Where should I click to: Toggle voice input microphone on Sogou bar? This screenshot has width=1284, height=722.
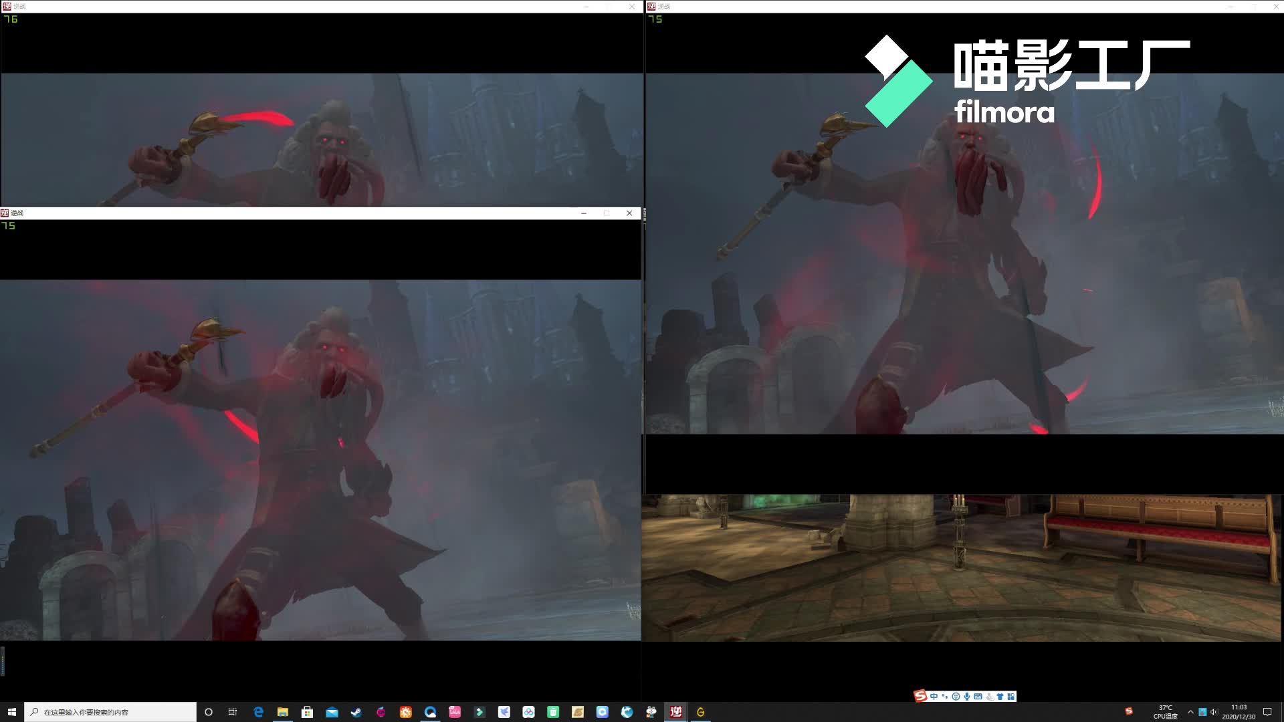pos(967,697)
